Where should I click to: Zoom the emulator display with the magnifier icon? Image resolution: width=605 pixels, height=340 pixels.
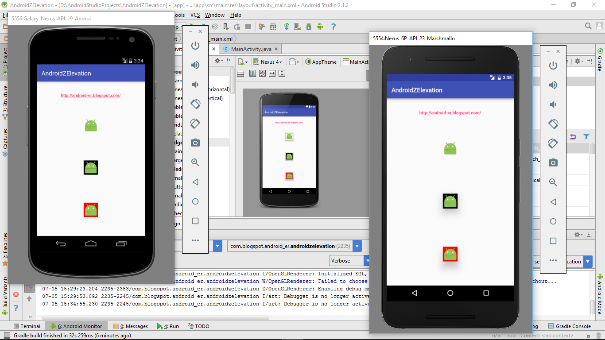tap(195, 162)
